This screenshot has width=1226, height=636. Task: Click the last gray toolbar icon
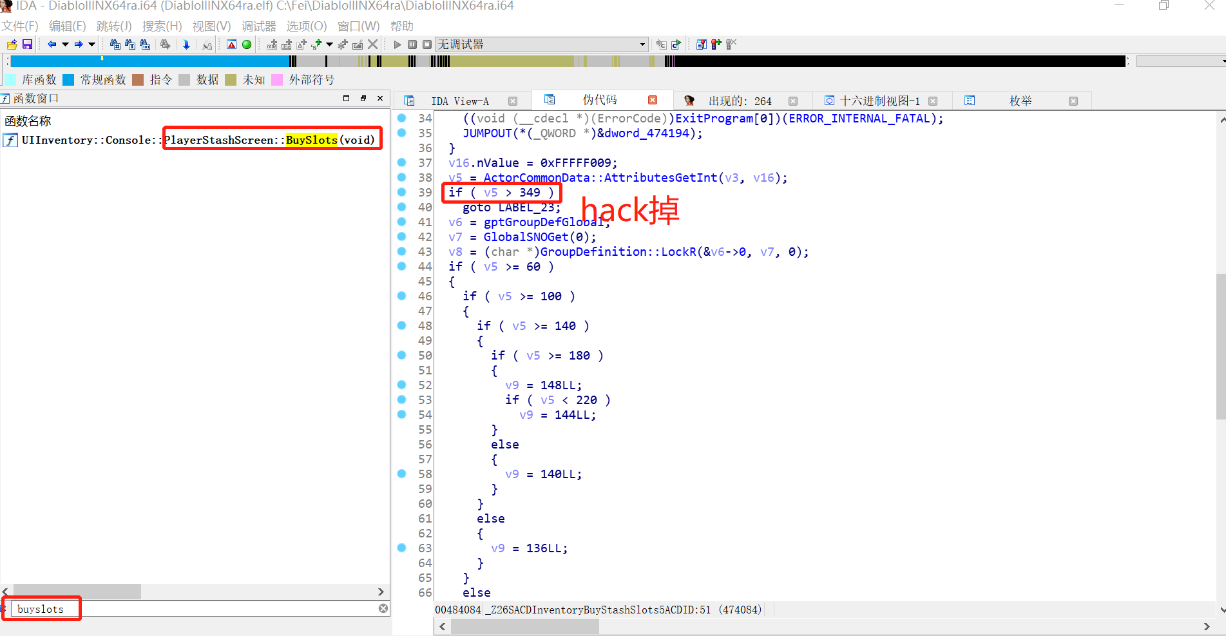(731, 44)
